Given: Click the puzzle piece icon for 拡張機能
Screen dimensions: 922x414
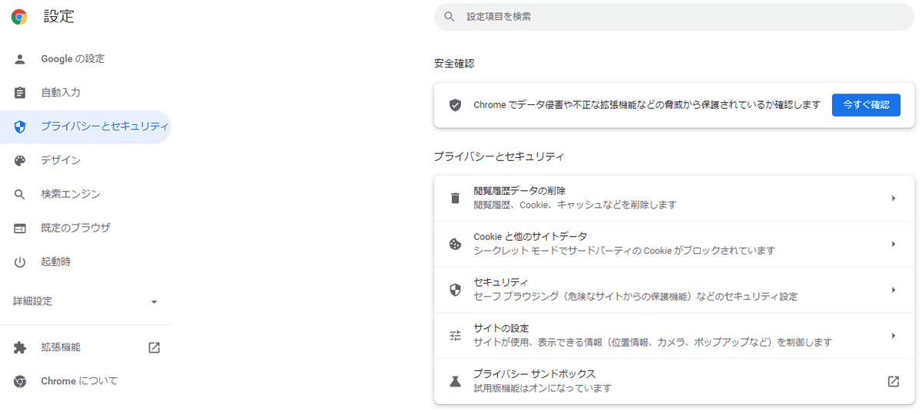Looking at the screenshot, I should pyautogui.click(x=20, y=347).
